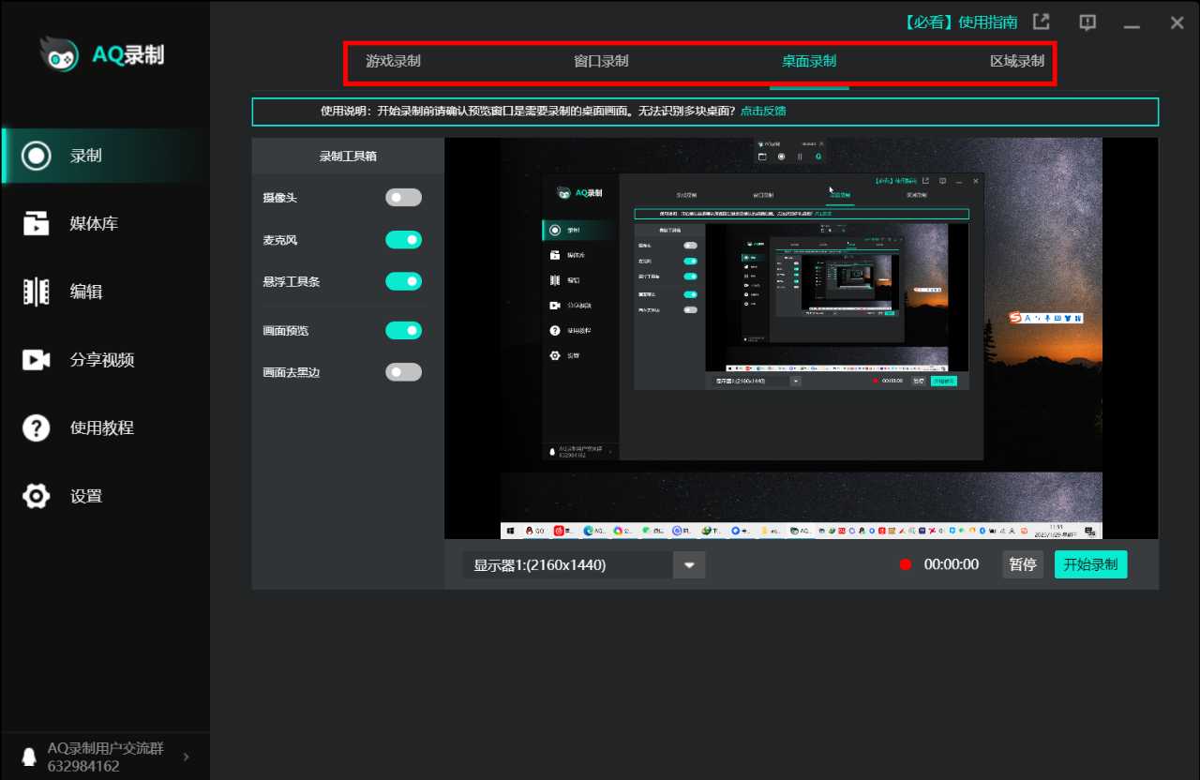This screenshot has width=1200, height=780.
Task: Switch to the 游戏录制 tab
Action: click(x=393, y=62)
